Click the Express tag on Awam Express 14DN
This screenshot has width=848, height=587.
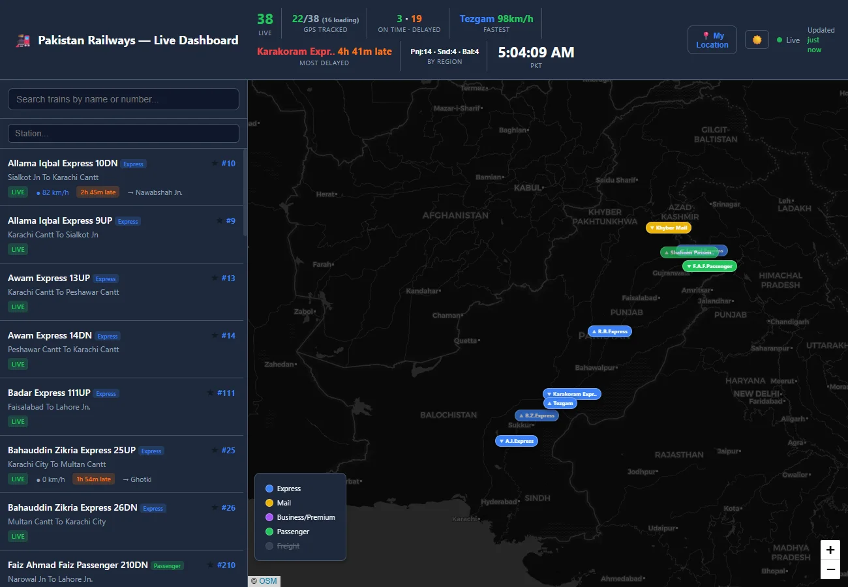click(108, 337)
